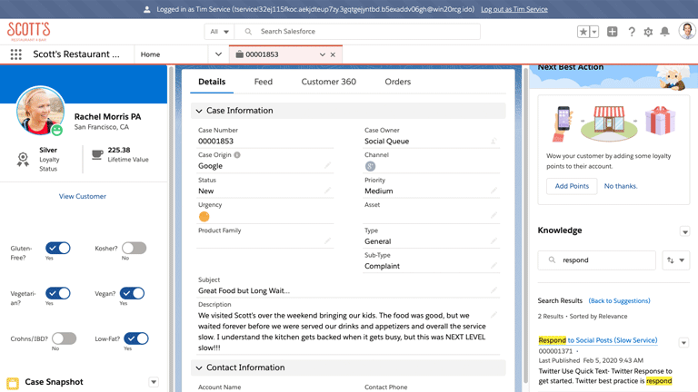Switch to the Orders tab
This screenshot has height=392, width=698.
pyautogui.click(x=397, y=82)
